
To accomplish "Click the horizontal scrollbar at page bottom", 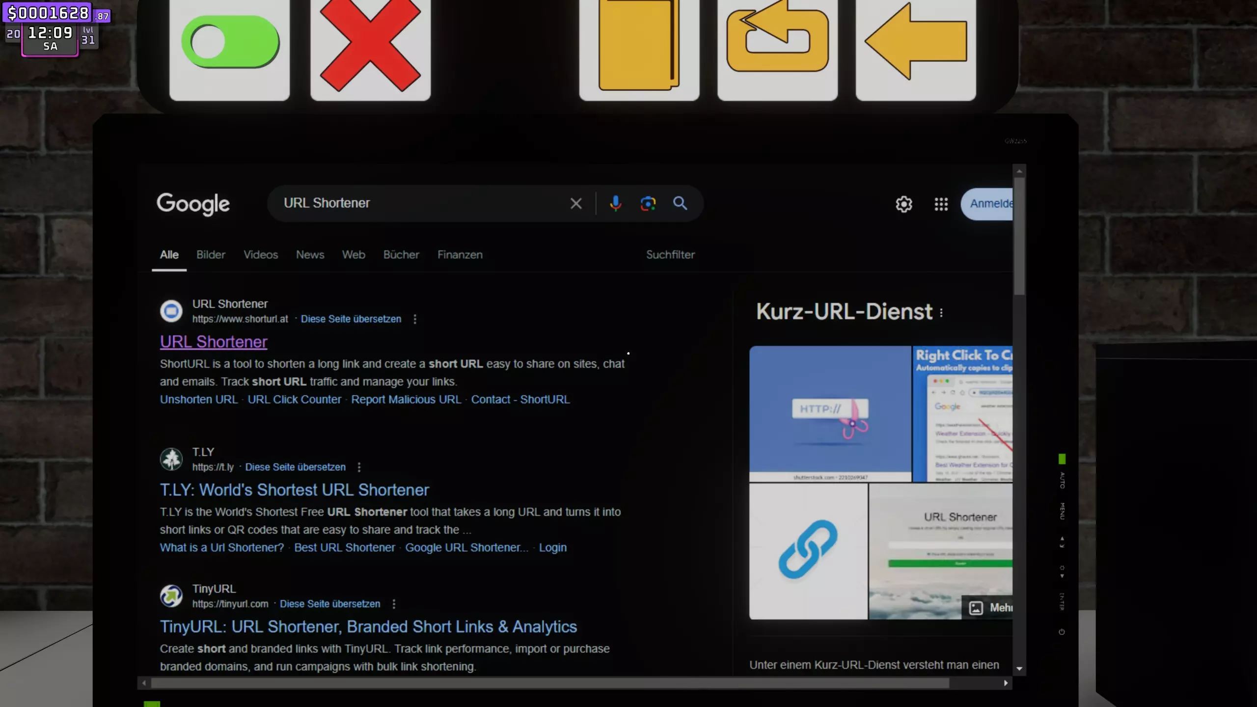I will click(550, 683).
